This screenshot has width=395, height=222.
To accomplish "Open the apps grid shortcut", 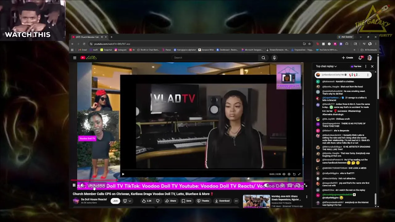I will pyautogui.click(x=73, y=50).
